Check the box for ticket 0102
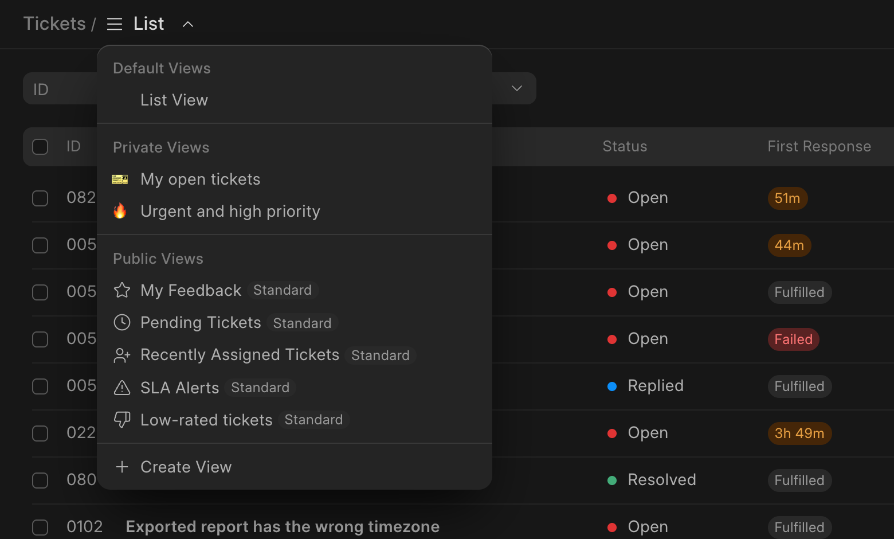Screen dimensions: 894x539 coord(40,528)
